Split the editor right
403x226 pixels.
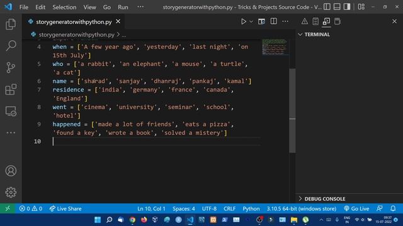pos(274,21)
